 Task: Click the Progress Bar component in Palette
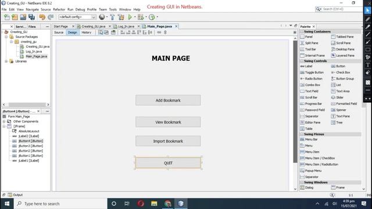(311, 104)
